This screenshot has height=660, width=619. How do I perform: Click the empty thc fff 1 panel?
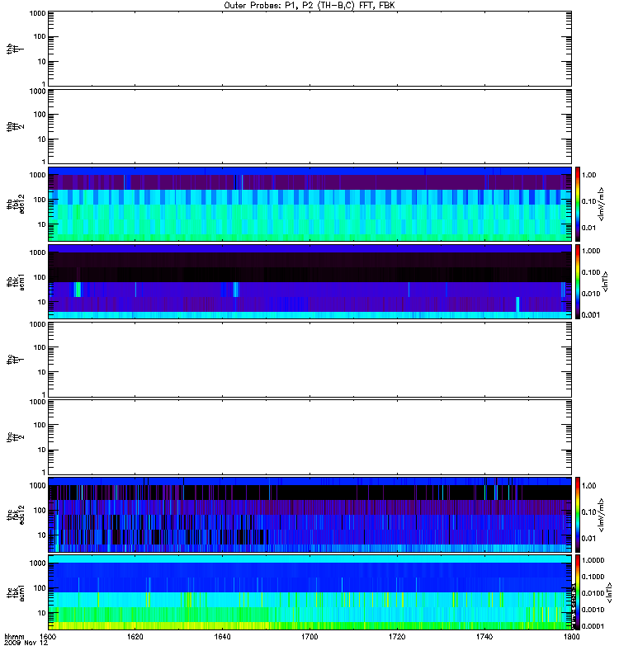pos(309,360)
